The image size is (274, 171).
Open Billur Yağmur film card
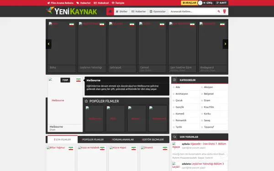pyautogui.click(x=60, y=158)
